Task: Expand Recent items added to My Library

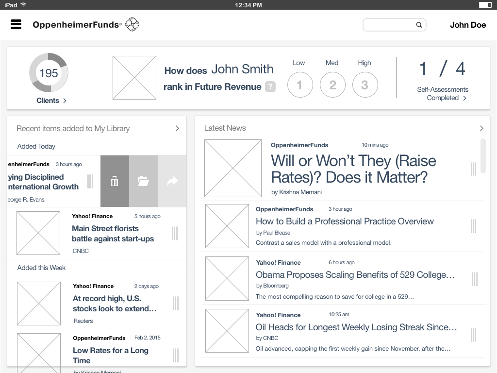Action: [x=177, y=128]
